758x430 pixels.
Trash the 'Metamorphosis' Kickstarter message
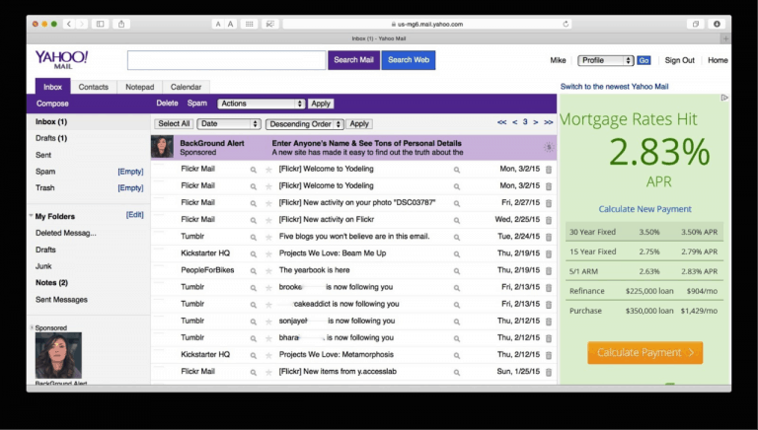549,355
